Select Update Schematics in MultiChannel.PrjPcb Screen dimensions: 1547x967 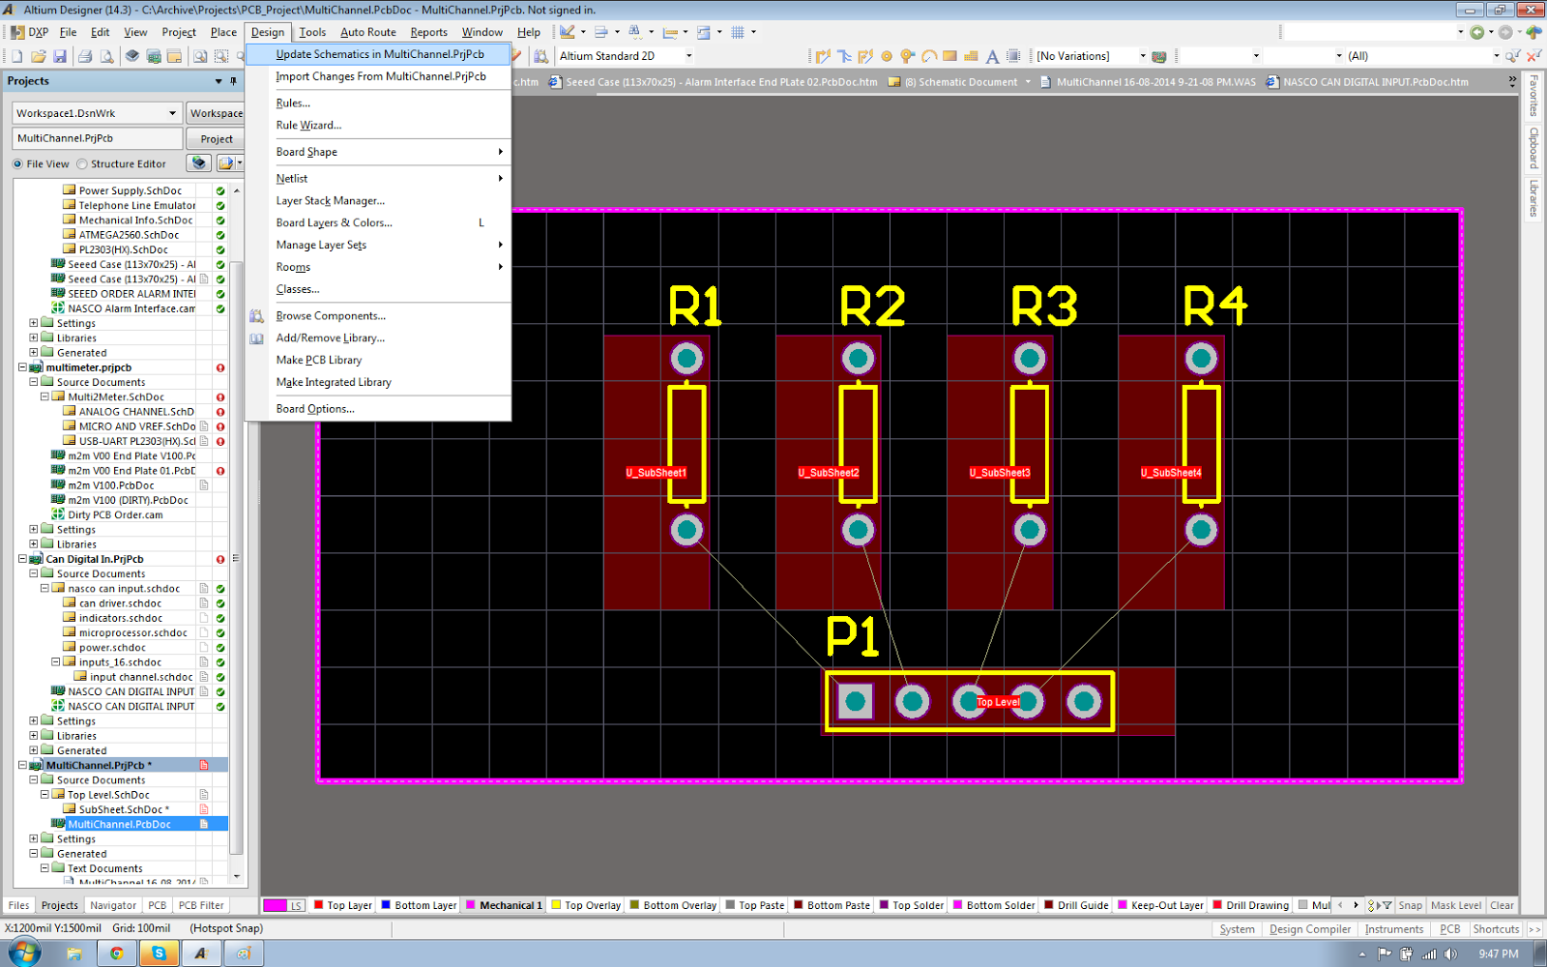[x=379, y=54]
